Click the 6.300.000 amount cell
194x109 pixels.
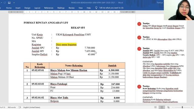point(112,70)
